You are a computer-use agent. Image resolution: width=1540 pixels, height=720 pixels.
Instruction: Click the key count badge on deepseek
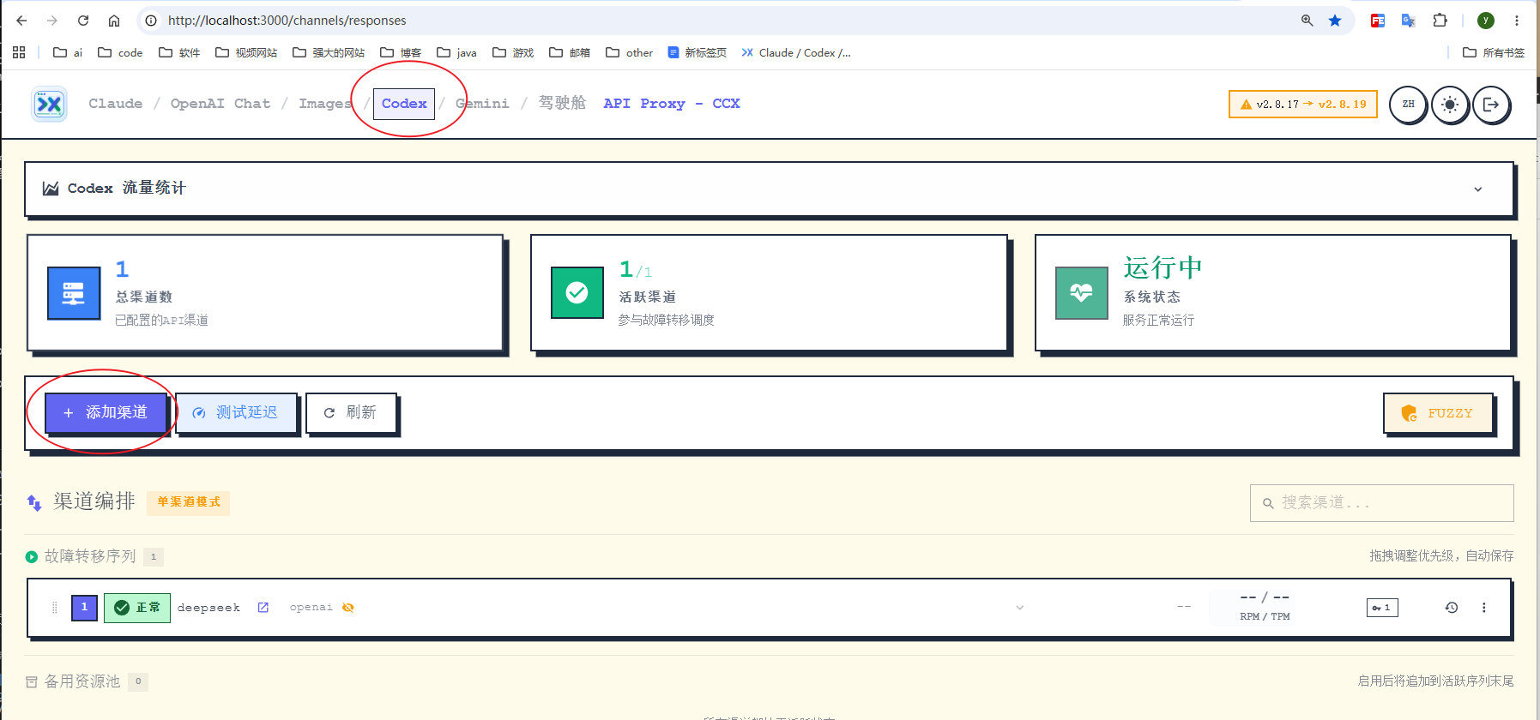(1382, 608)
